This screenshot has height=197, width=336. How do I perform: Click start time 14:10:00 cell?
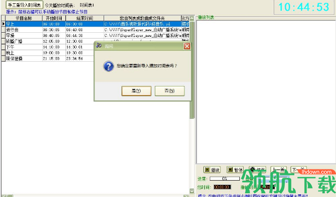(x=54, y=47)
